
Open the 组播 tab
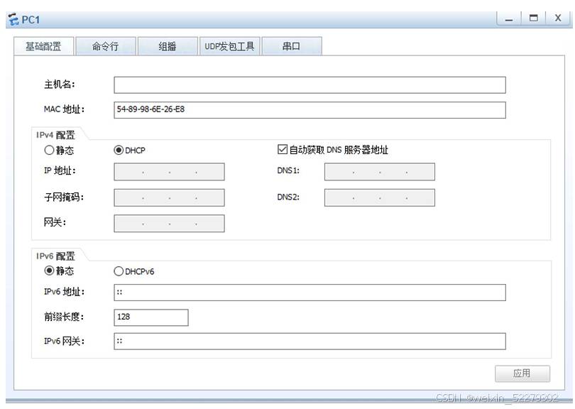pyautogui.click(x=168, y=46)
